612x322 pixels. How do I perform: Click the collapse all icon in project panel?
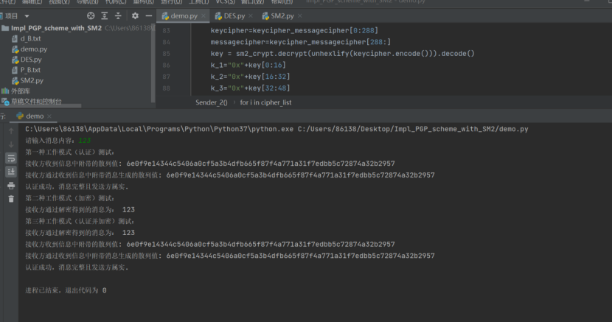pyautogui.click(x=118, y=16)
